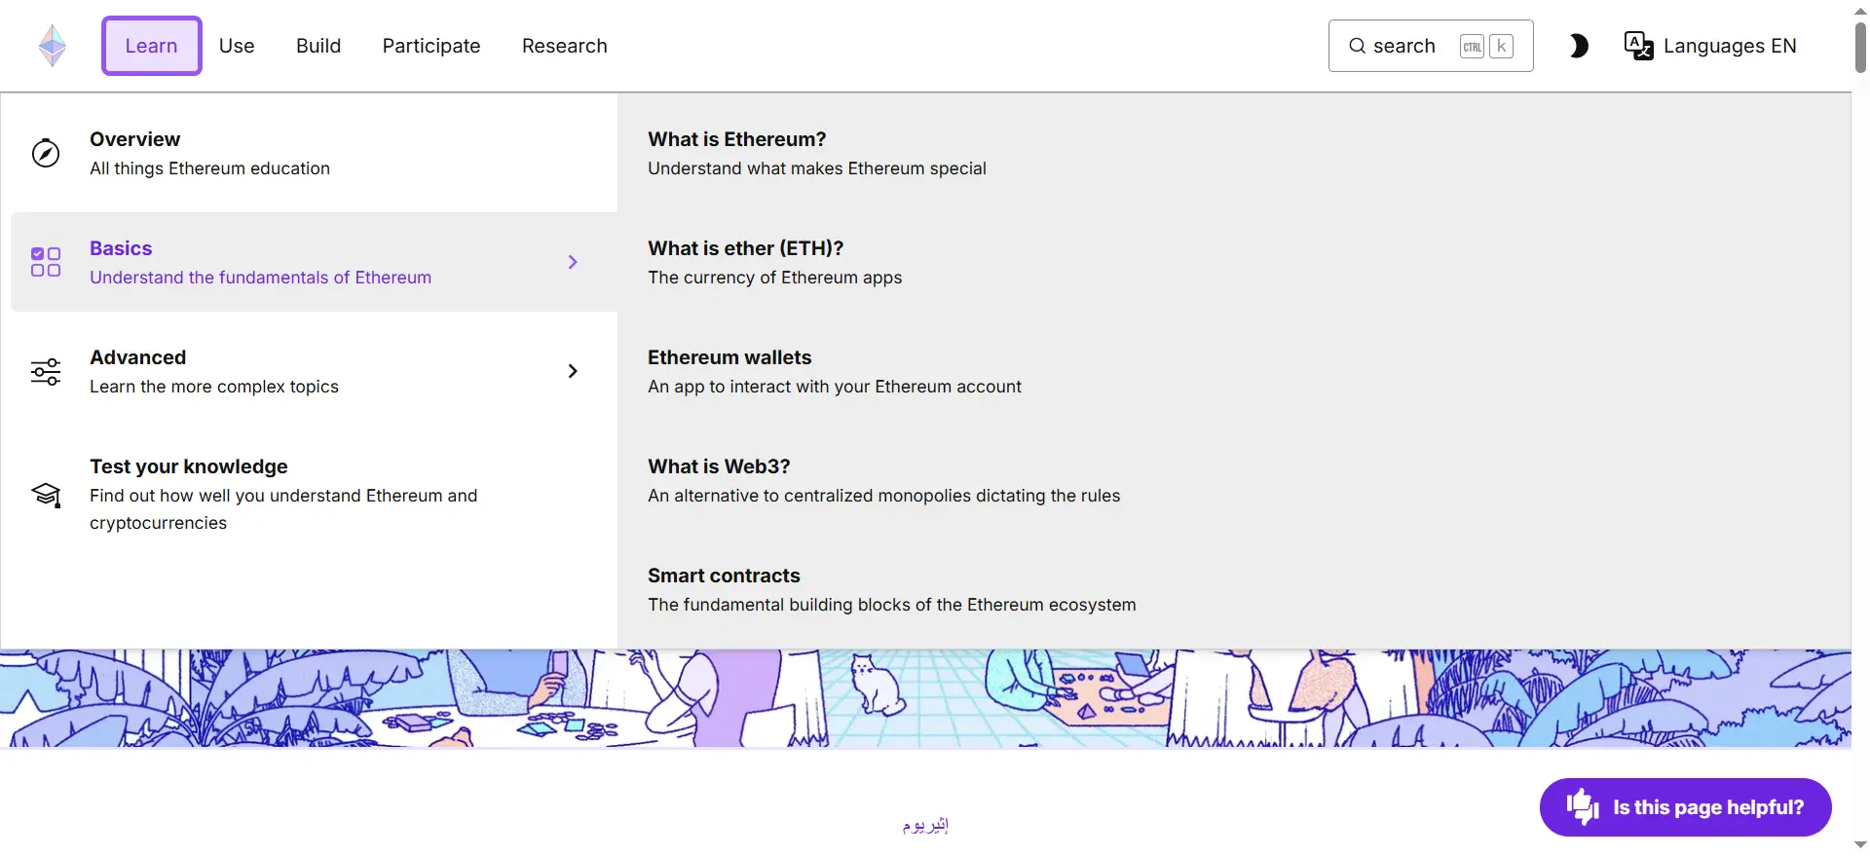The image size is (1870, 856).
Task: Open the Use menu
Action: (237, 46)
